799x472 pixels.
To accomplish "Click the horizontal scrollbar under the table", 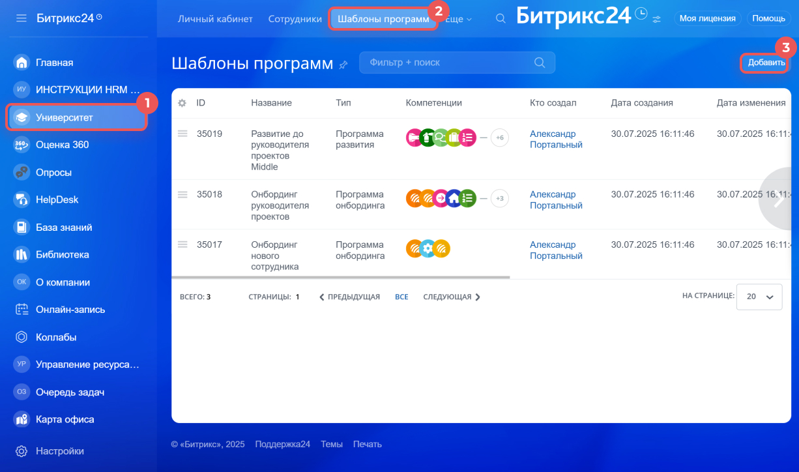I will pos(340,277).
